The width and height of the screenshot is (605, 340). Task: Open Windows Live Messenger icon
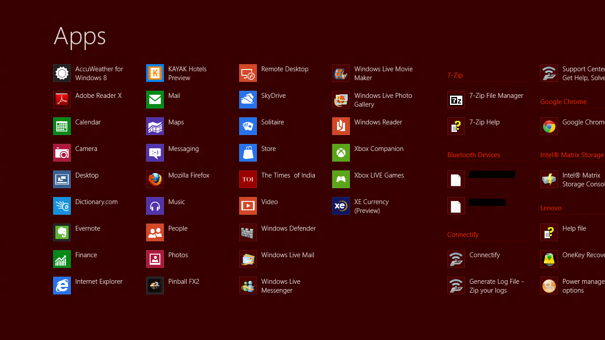(248, 286)
